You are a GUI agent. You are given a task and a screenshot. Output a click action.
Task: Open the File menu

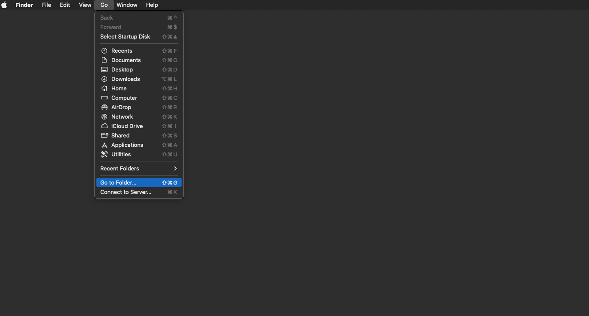pos(47,5)
